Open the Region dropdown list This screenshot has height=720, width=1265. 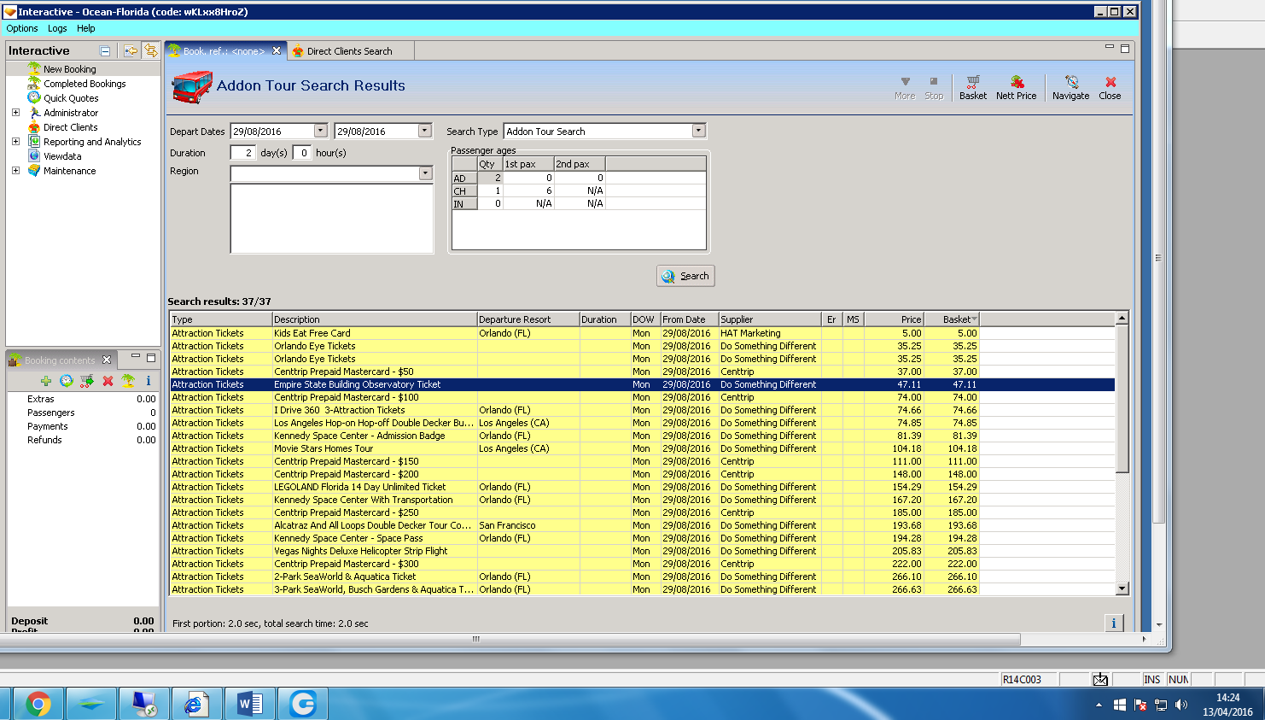[425, 173]
